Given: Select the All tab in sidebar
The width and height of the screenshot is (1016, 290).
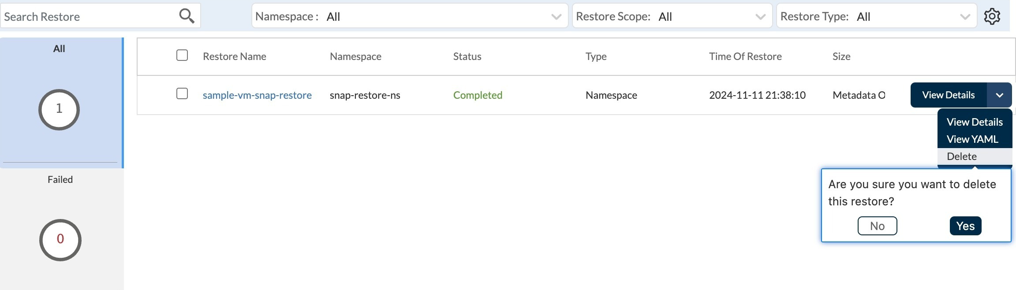Looking at the screenshot, I should point(59,48).
